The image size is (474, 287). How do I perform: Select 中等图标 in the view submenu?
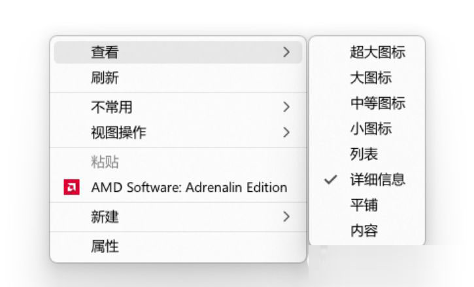coord(367,103)
